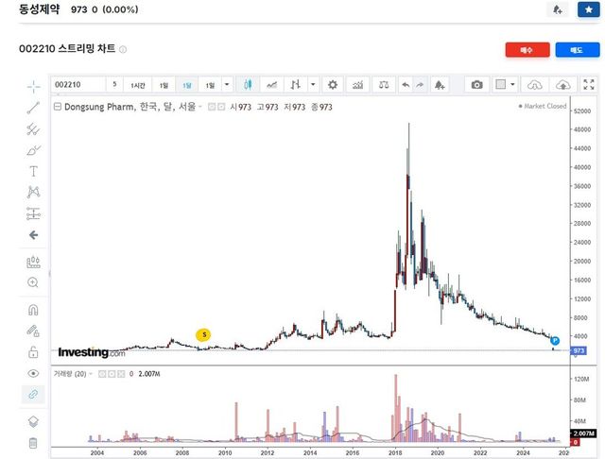
Task: Open the layout selector dropdown arrow
Action: pyautogui.click(x=512, y=84)
